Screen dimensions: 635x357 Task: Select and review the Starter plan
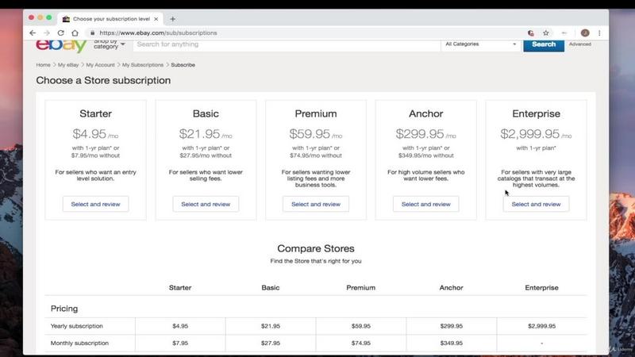click(x=95, y=204)
